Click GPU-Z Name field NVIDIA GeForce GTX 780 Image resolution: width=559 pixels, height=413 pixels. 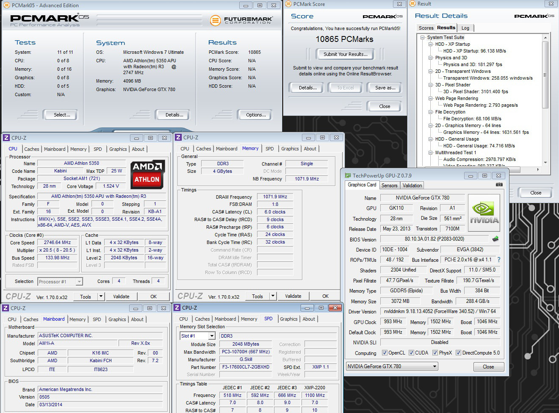tap(422, 198)
